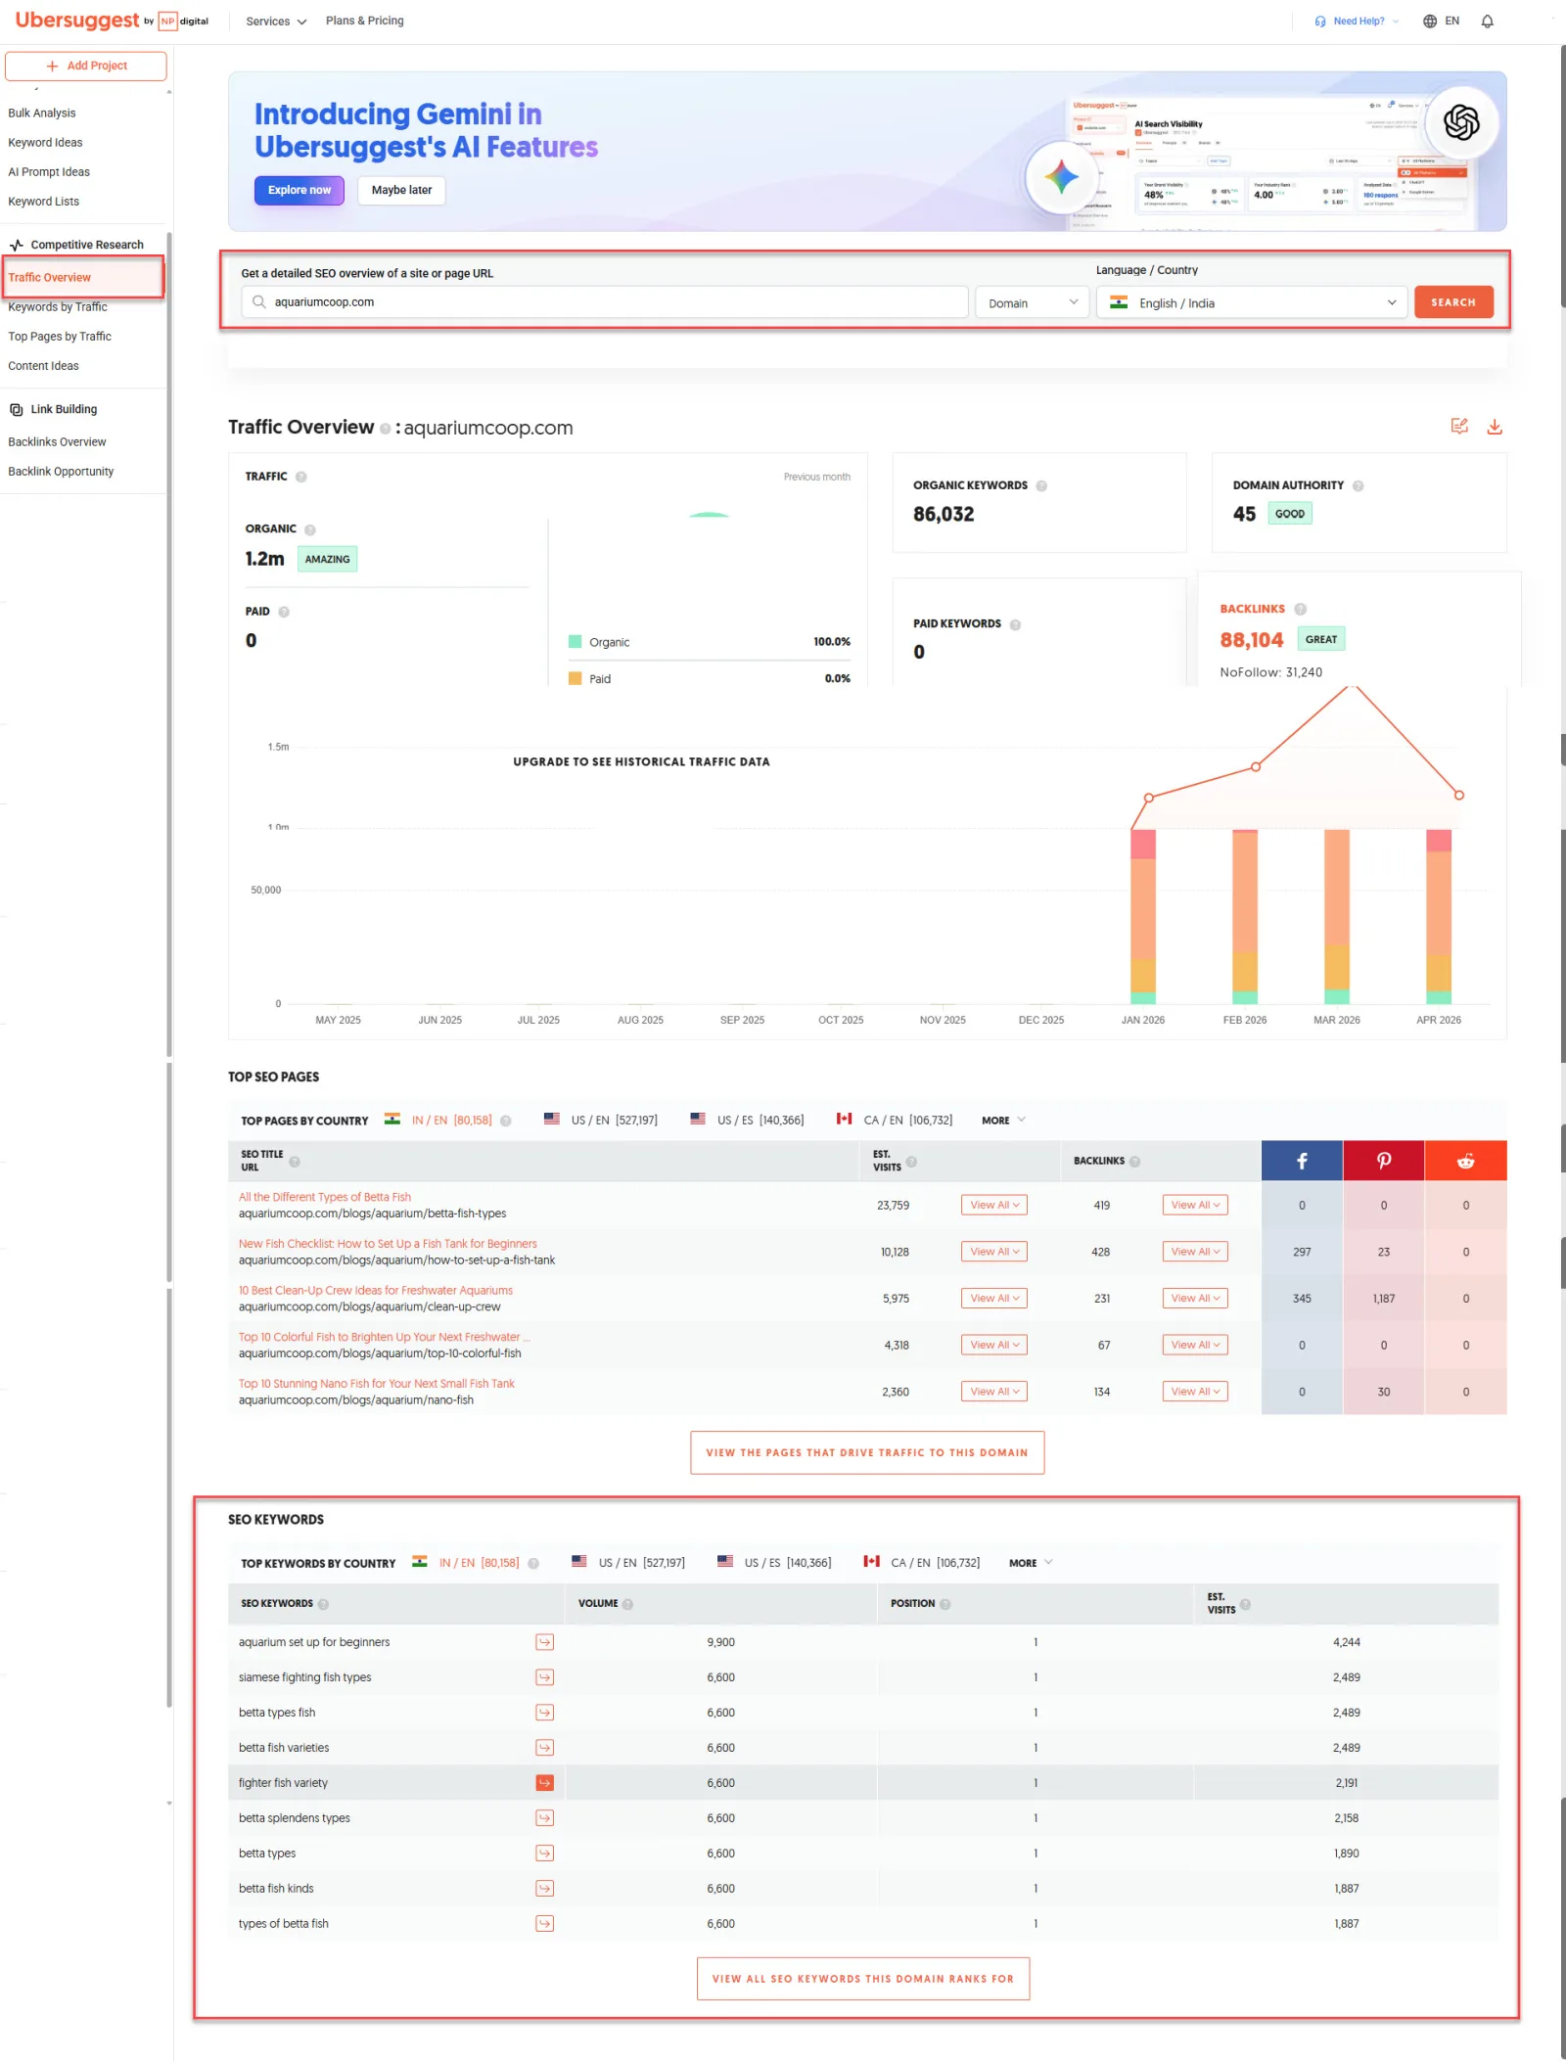
Task: Open Content Ideas in sidebar
Action: click(44, 366)
